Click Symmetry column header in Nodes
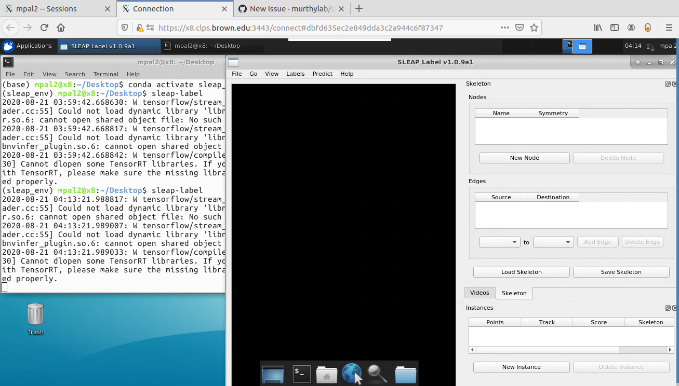Viewport: 679px width, 386px height. click(553, 113)
